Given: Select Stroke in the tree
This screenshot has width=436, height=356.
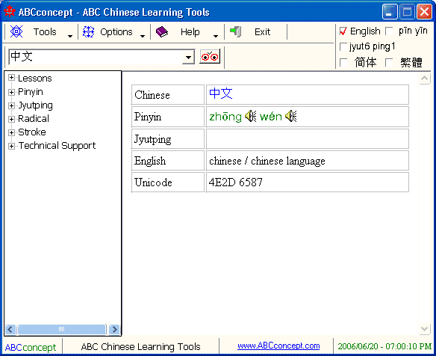Looking at the screenshot, I should click(x=32, y=132).
